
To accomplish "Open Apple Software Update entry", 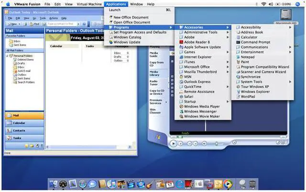I will [203, 47].
